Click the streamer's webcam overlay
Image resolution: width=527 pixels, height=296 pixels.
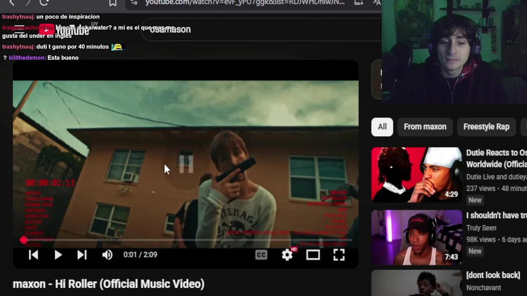click(x=455, y=51)
